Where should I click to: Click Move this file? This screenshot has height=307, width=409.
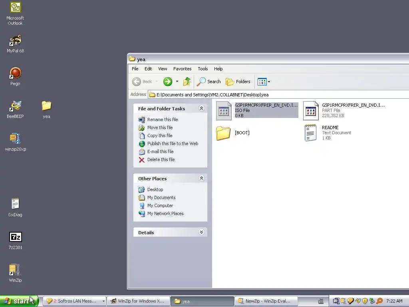[x=155, y=128]
